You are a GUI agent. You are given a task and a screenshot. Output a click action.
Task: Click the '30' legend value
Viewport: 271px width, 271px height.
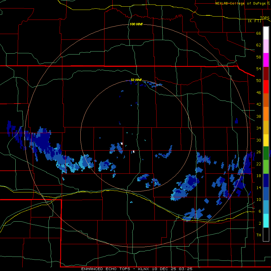[x=259, y=140]
